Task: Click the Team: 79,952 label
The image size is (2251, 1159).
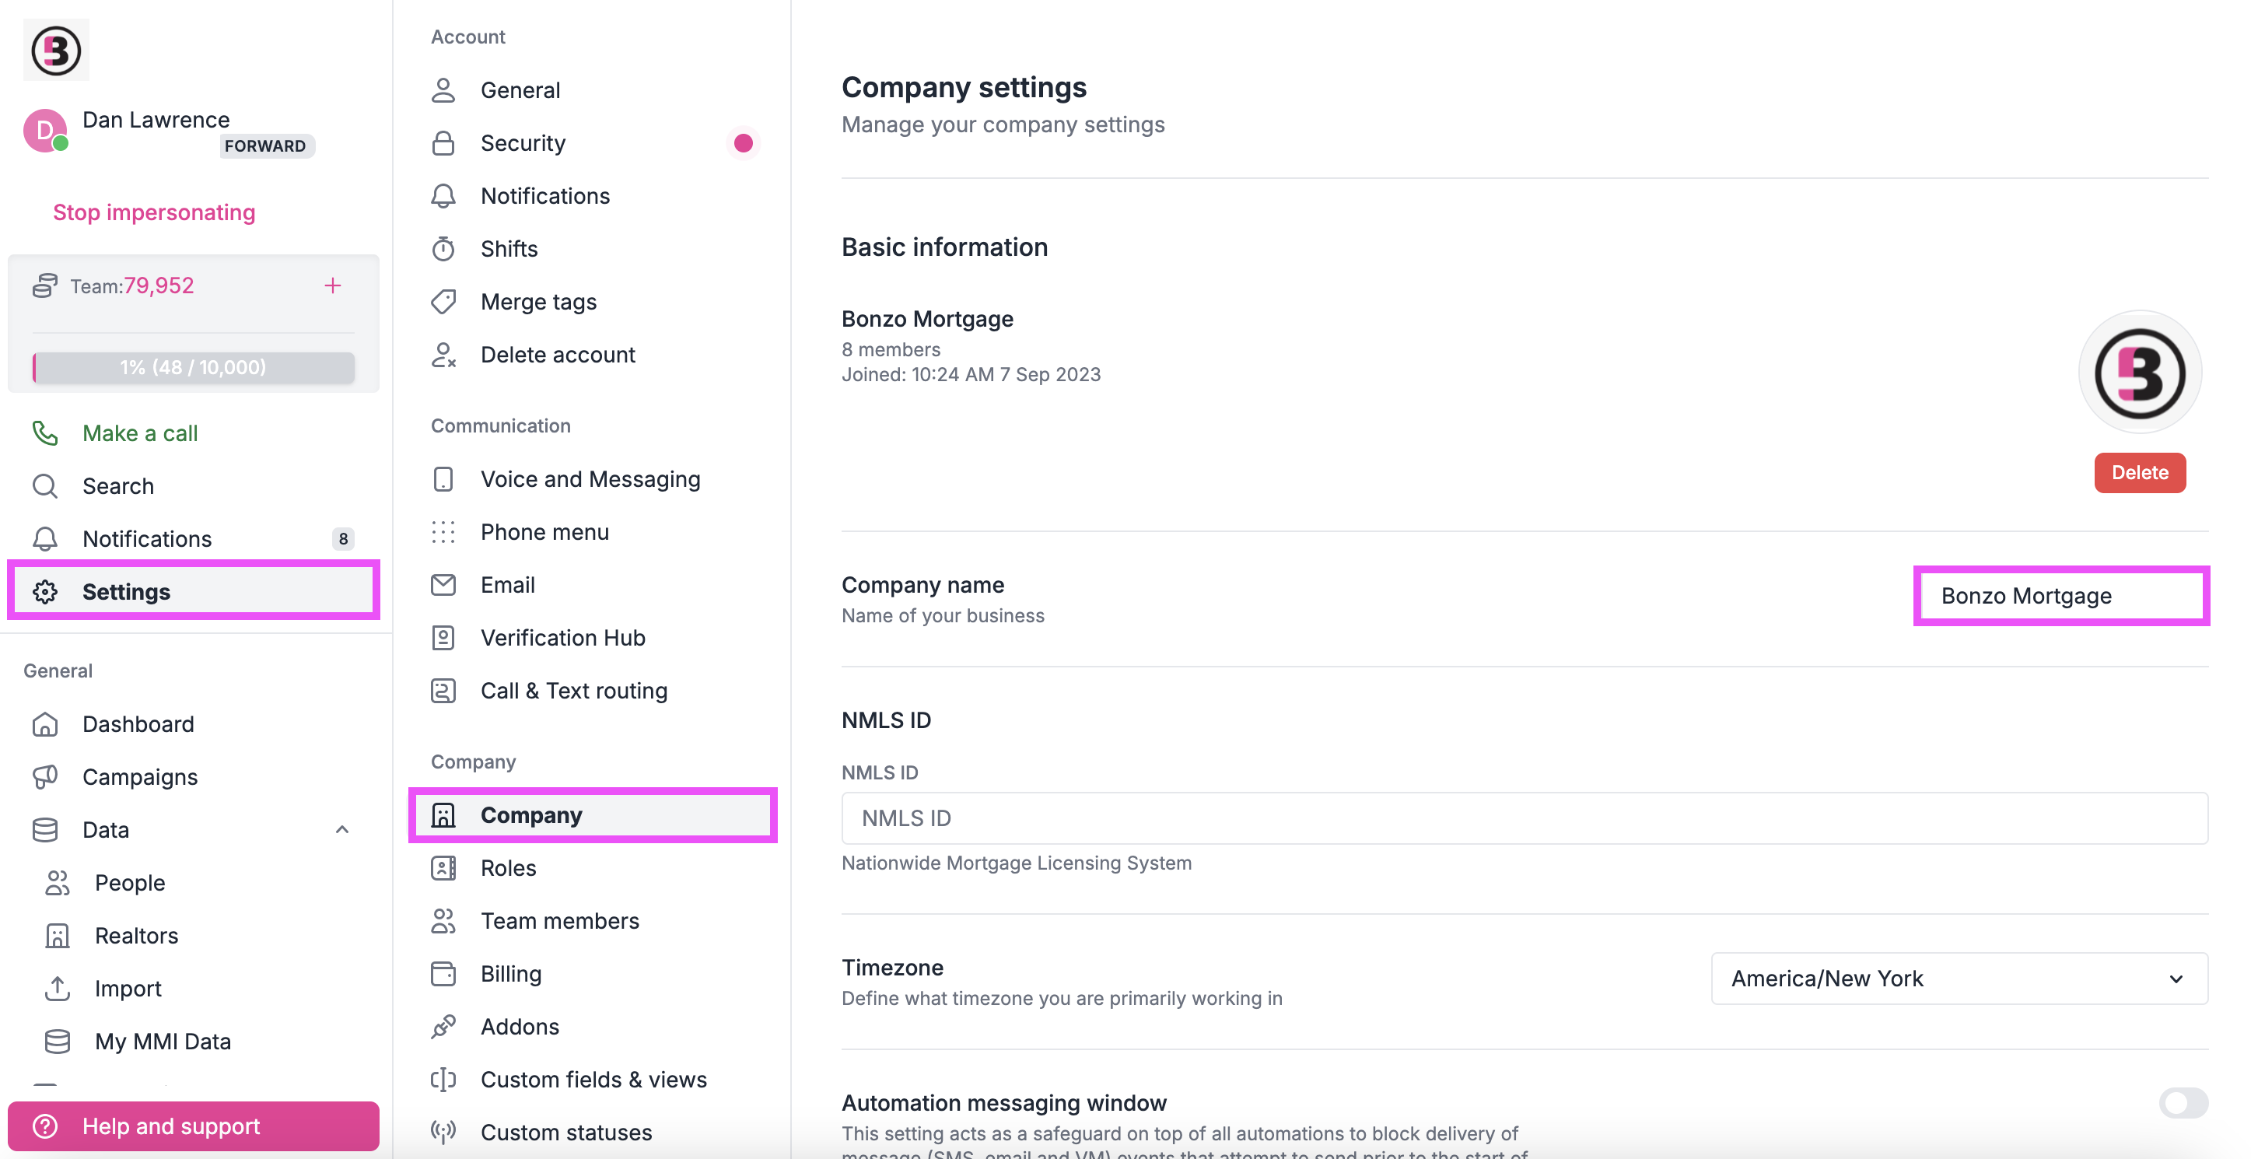Action: tap(132, 285)
